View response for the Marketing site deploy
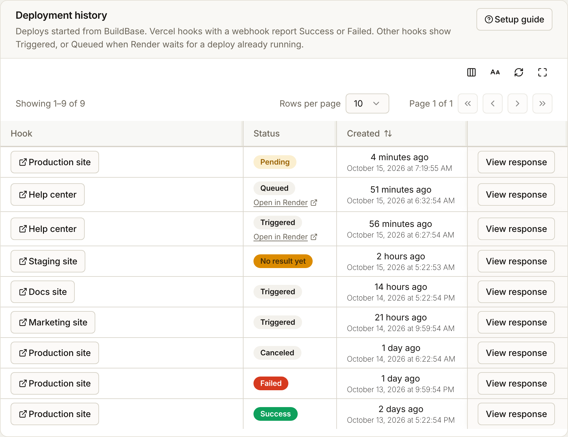568x437 pixels. (516, 322)
